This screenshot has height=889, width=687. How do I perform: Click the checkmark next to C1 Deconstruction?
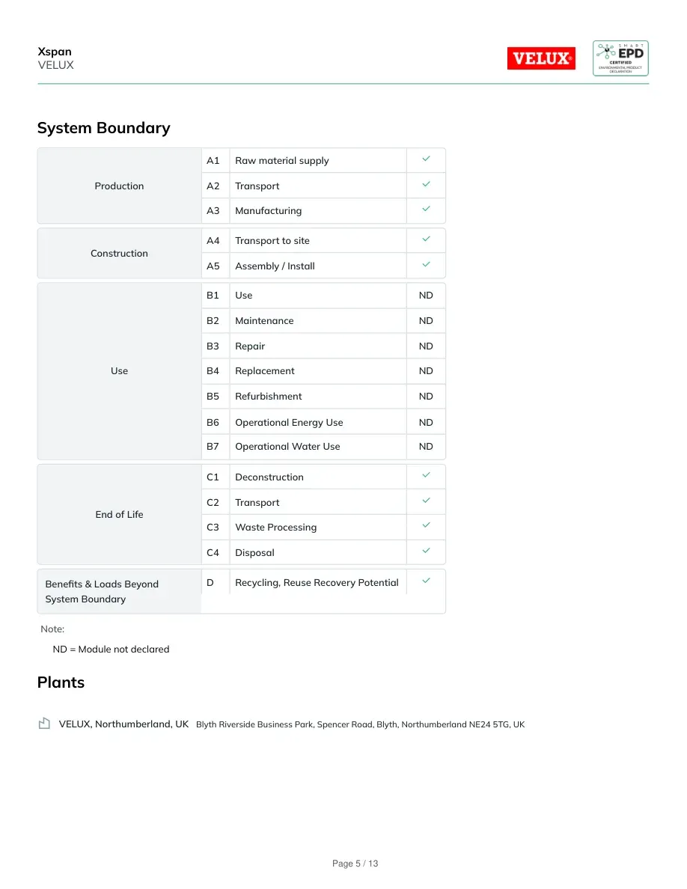pos(427,474)
